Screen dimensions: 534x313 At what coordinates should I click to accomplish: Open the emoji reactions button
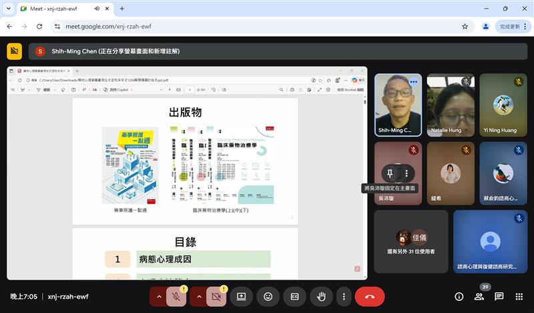(x=268, y=296)
